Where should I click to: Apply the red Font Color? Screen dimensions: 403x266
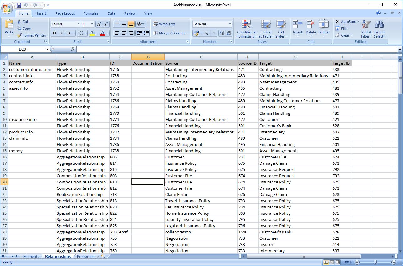[x=103, y=33]
